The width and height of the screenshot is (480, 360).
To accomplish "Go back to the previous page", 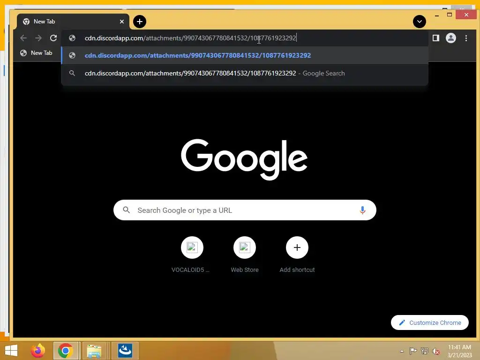I will (23, 38).
